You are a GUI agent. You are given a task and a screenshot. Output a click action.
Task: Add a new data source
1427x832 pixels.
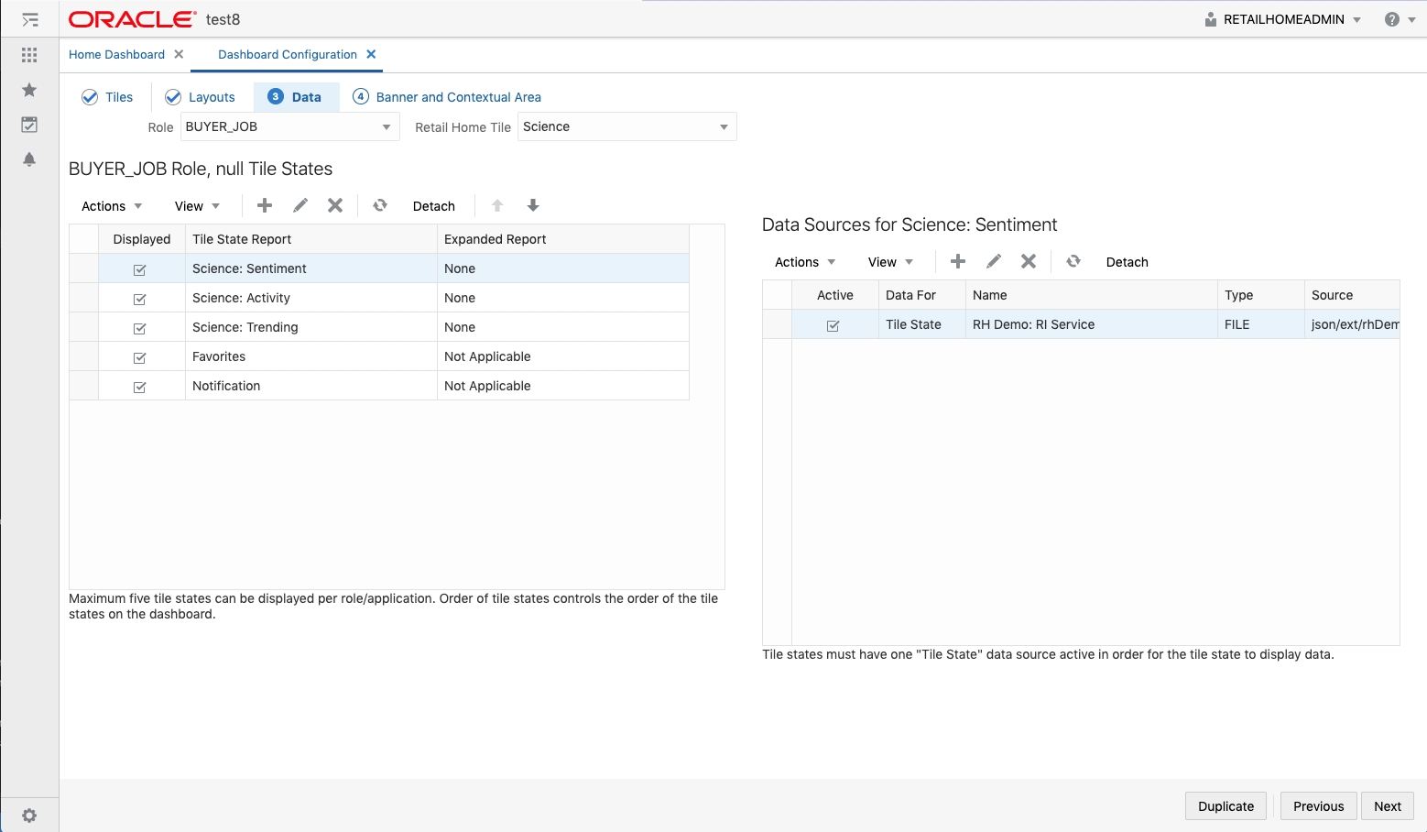(x=957, y=261)
